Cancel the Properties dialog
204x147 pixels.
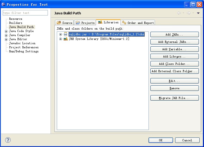(x=187, y=140)
